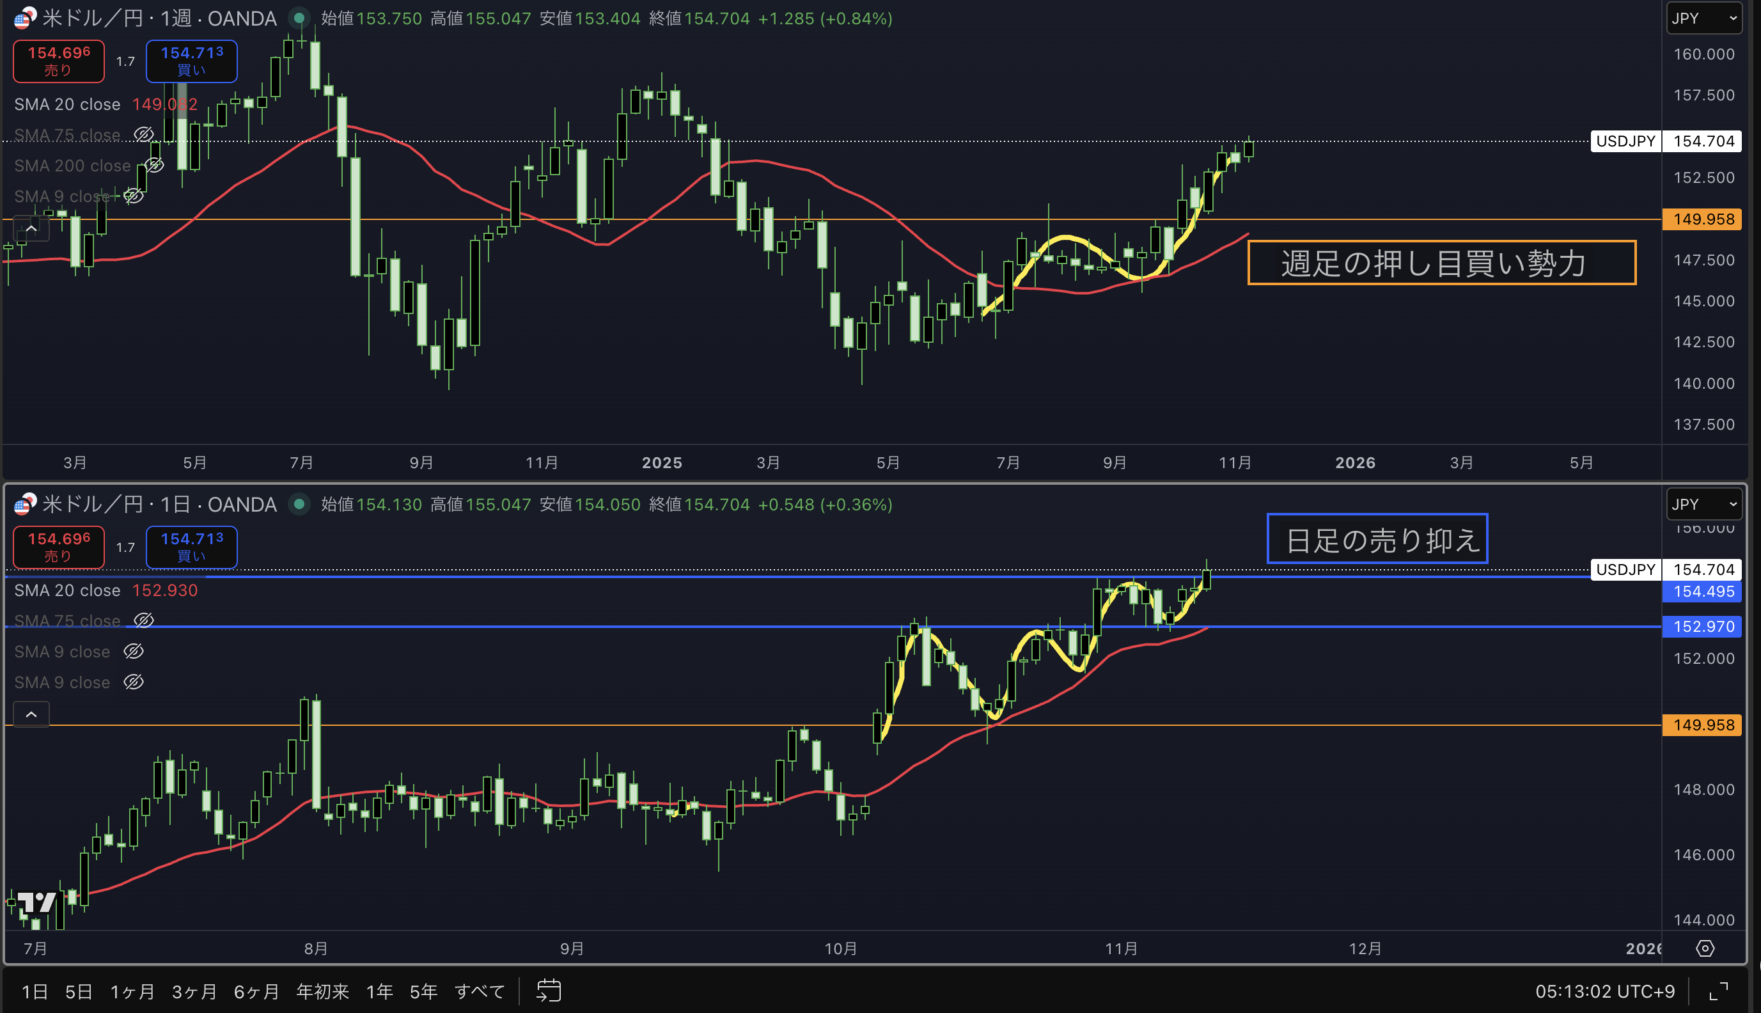This screenshot has width=1761, height=1013.
Task: Click the 05:13:02 UTC+9 timezone clock
Action: point(1604,991)
